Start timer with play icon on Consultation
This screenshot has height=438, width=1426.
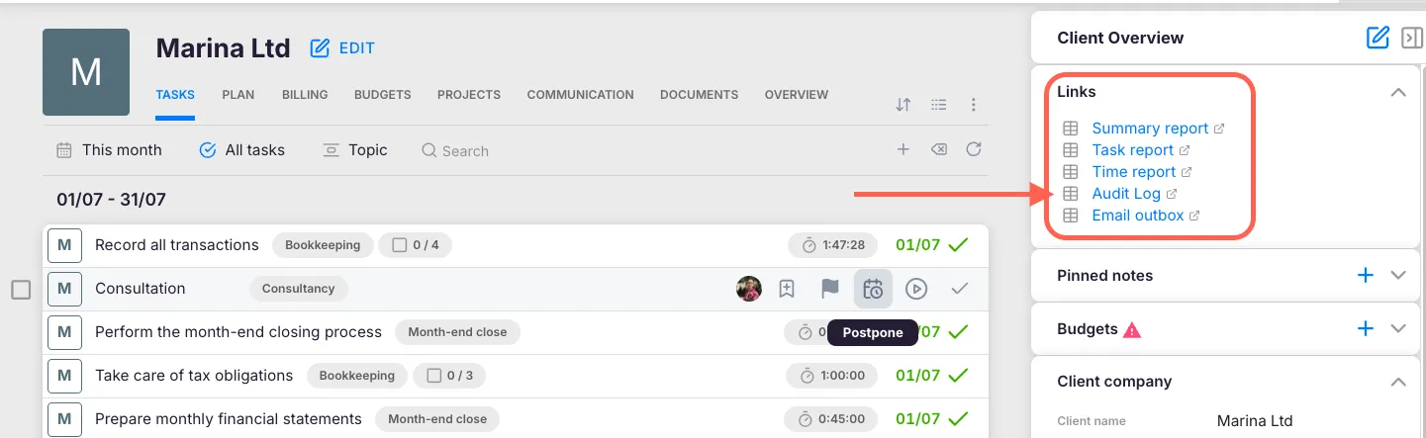click(x=916, y=289)
